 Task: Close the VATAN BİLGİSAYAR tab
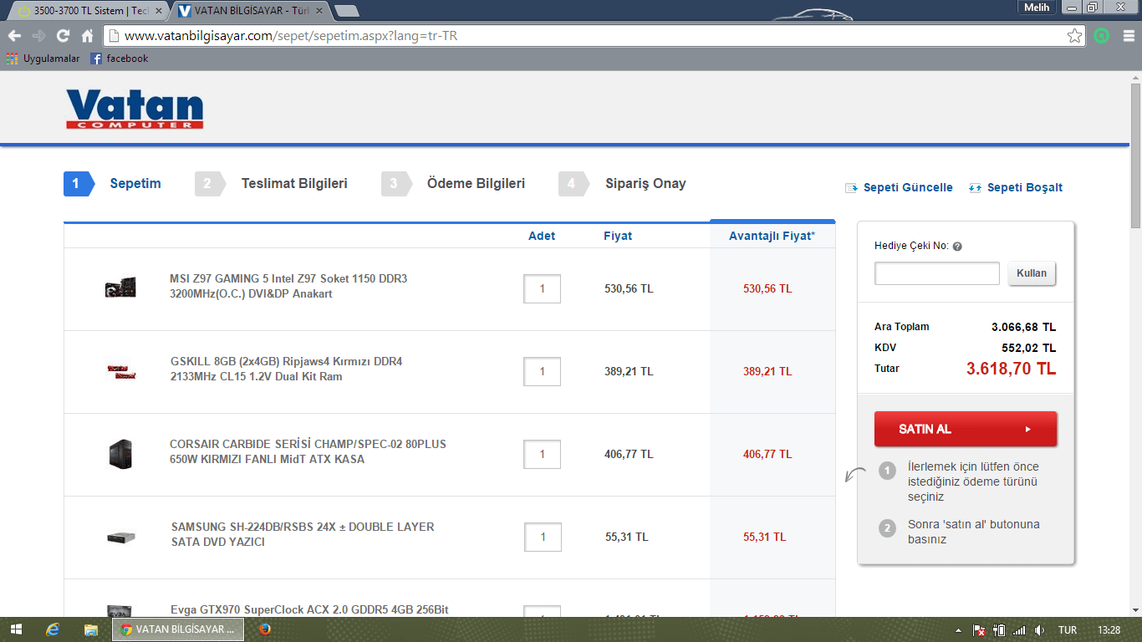tap(319, 11)
